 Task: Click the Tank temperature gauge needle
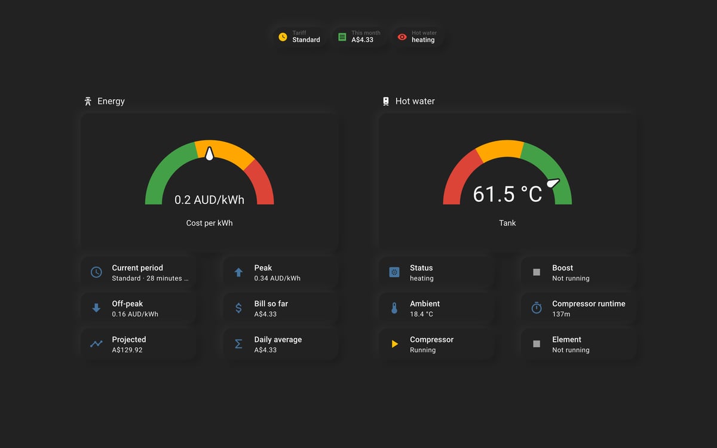[x=554, y=183]
